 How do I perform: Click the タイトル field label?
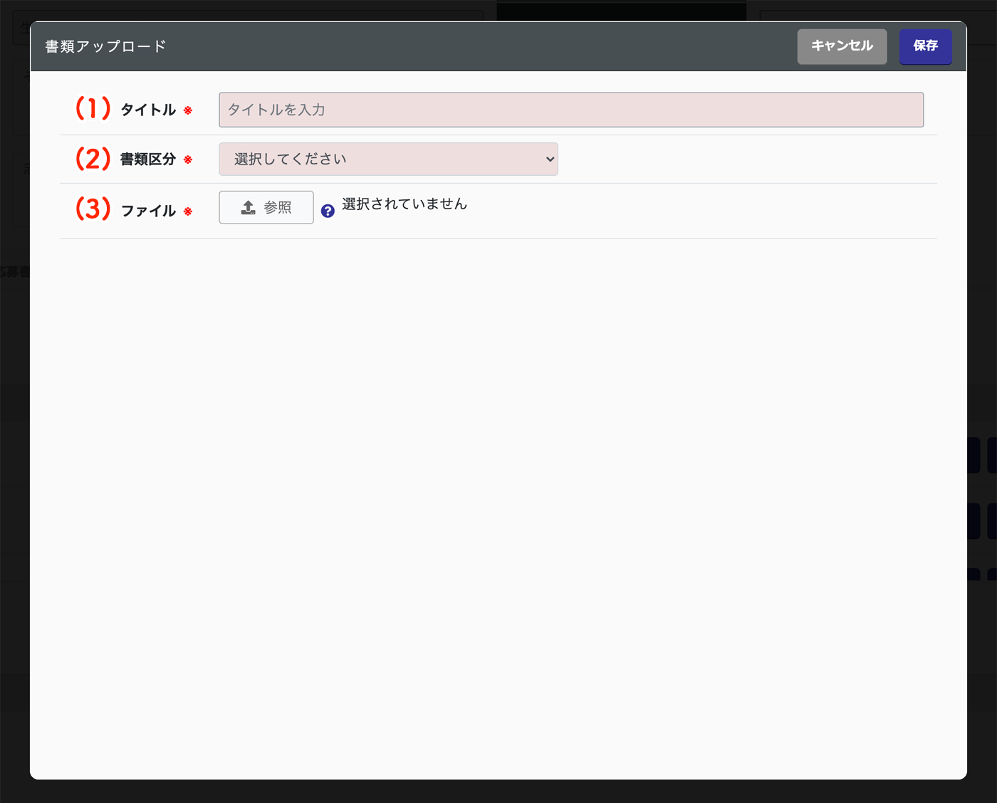[148, 110]
